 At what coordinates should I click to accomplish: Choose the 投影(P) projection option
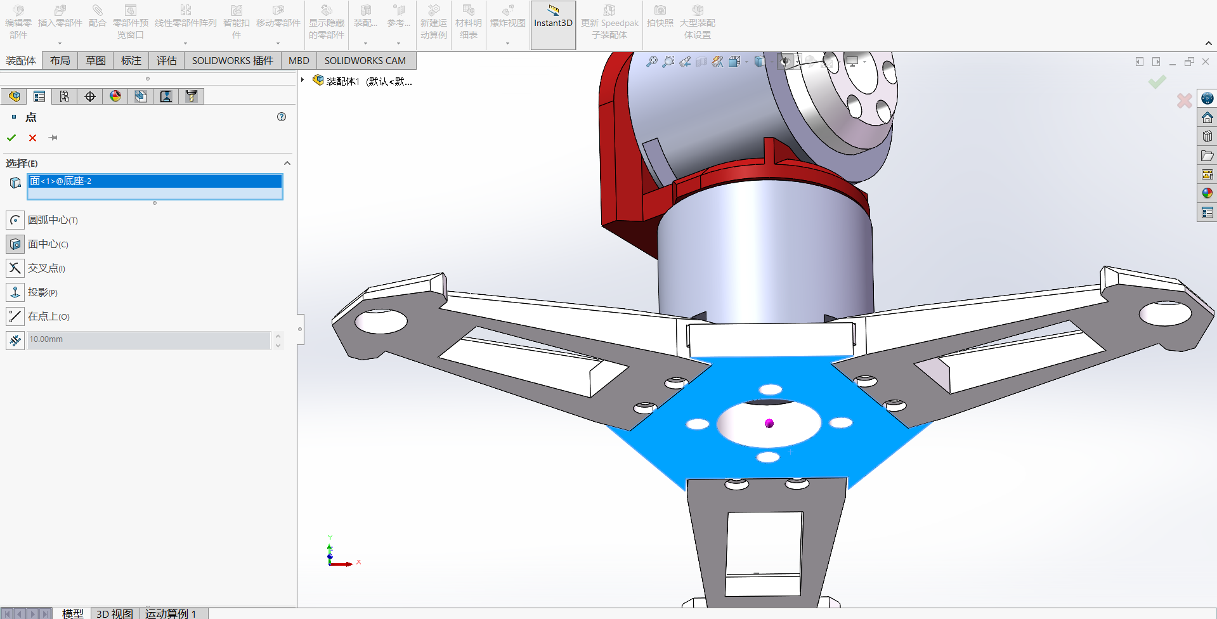coord(15,292)
